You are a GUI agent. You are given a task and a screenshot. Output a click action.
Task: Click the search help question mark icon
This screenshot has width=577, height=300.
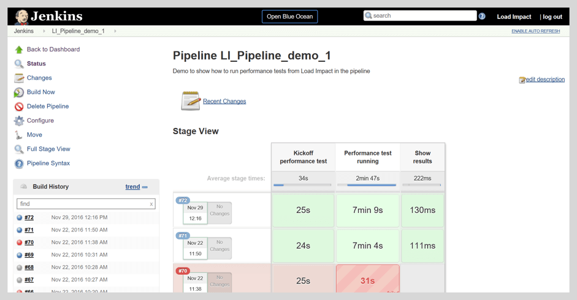pos(482,16)
